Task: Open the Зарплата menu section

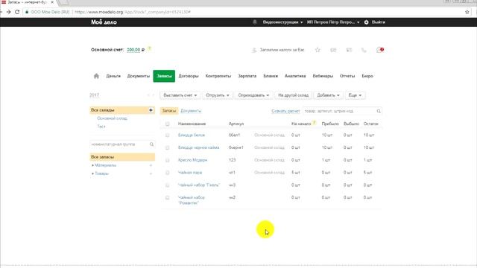Action: 247,76
